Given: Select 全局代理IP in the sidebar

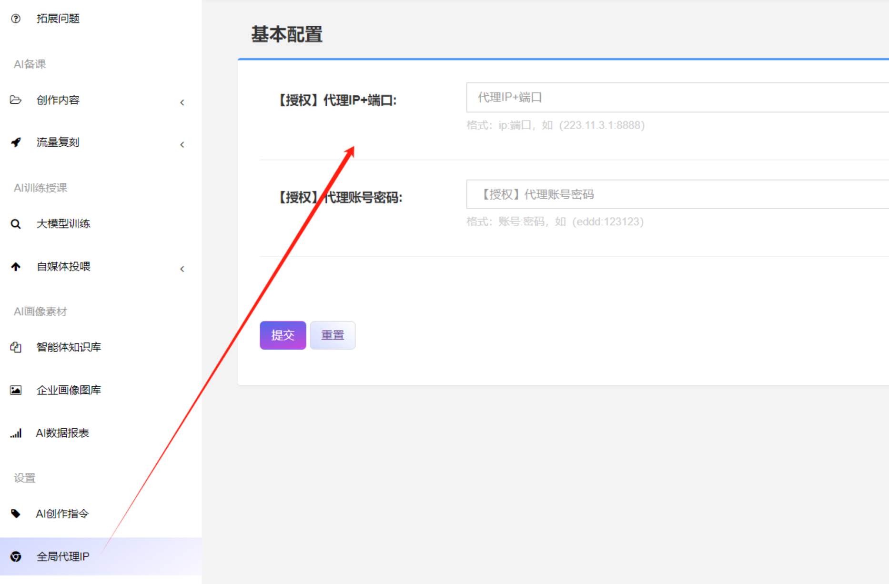Looking at the screenshot, I should tap(63, 556).
